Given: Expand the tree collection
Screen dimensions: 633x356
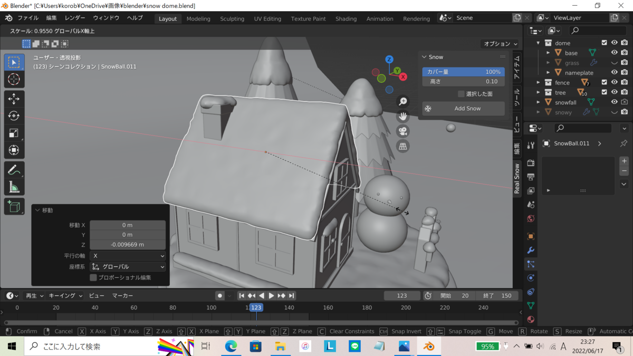Looking at the screenshot, I should [538, 92].
